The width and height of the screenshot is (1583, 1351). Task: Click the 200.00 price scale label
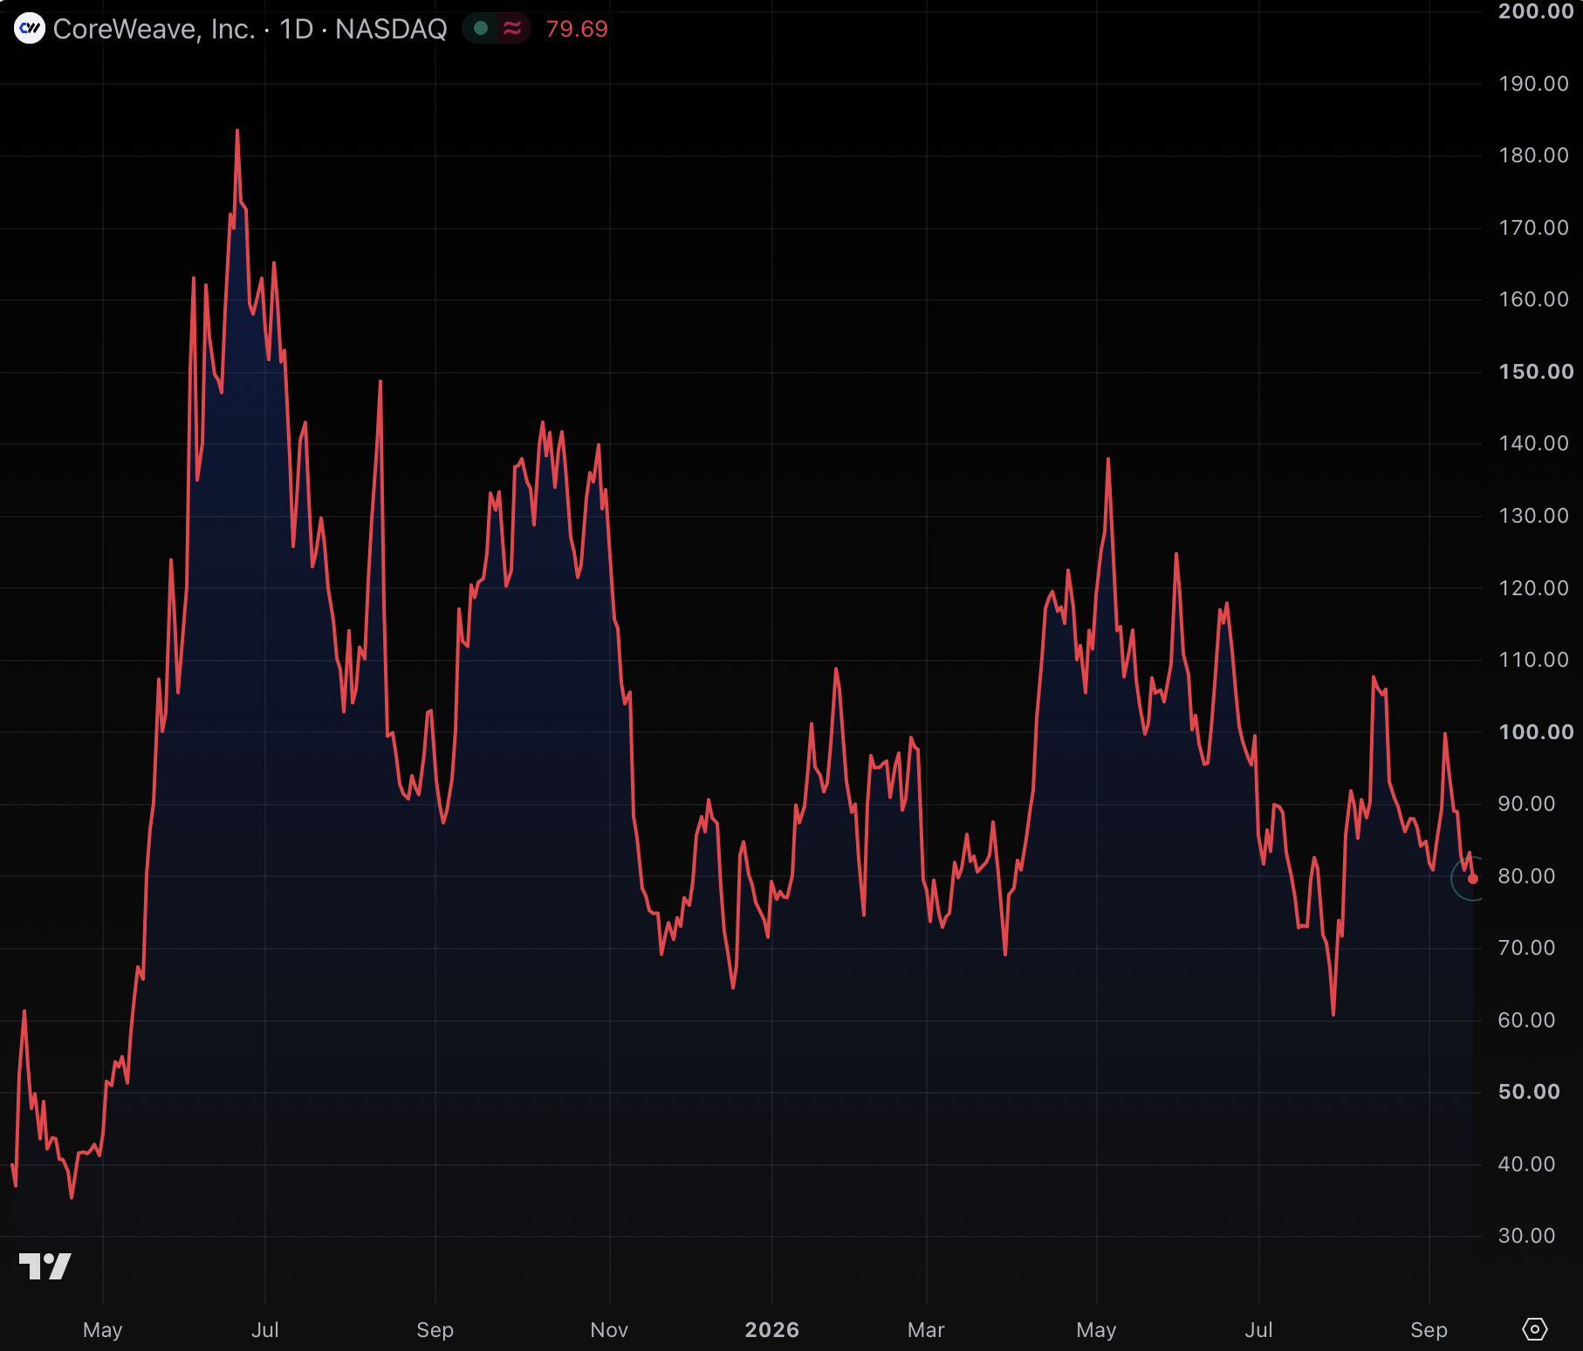click(x=1536, y=11)
